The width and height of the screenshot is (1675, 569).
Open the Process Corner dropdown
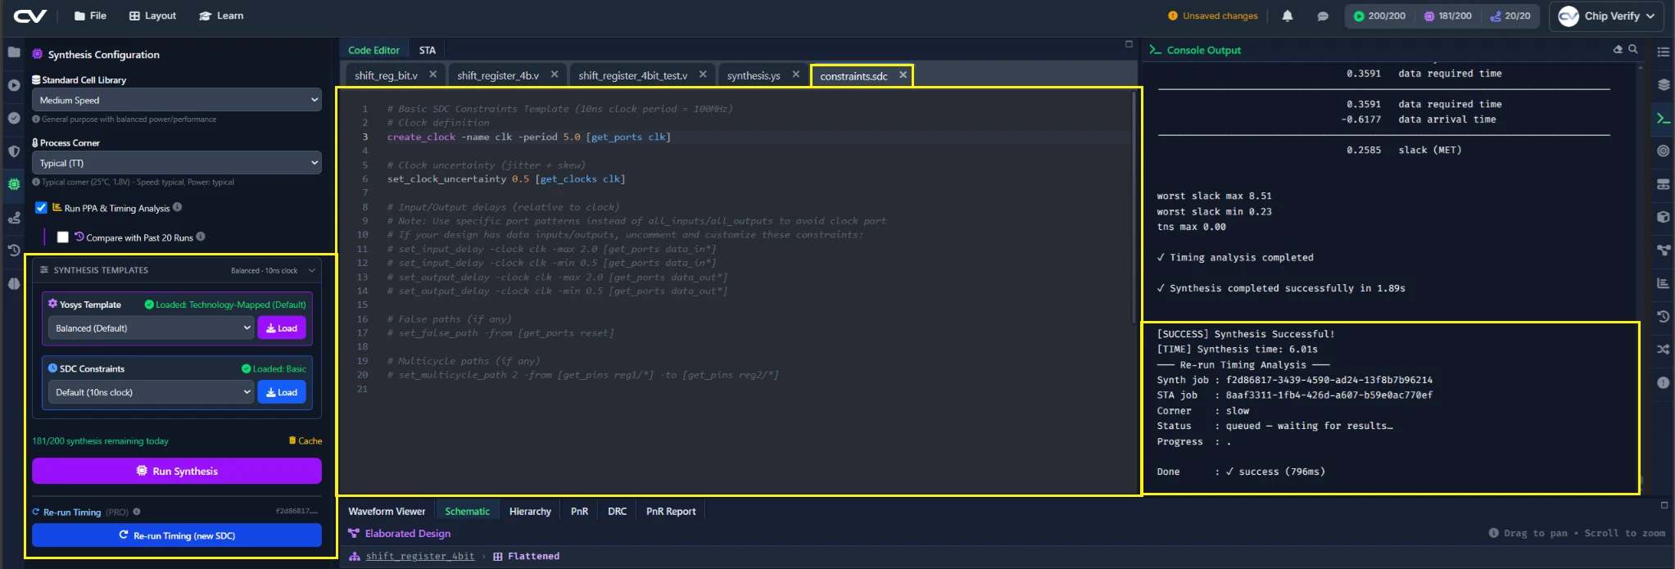click(x=177, y=163)
